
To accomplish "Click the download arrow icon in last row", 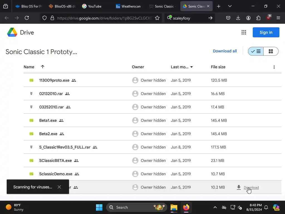I will [239, 188].
